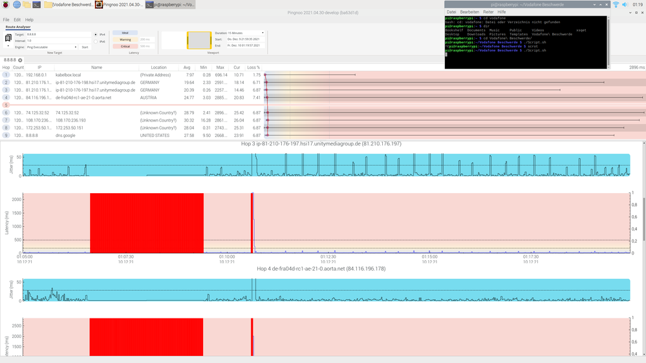Launch the web browser from the taskbar
This screenshot has width=646, height=363.
click(16, 5)
